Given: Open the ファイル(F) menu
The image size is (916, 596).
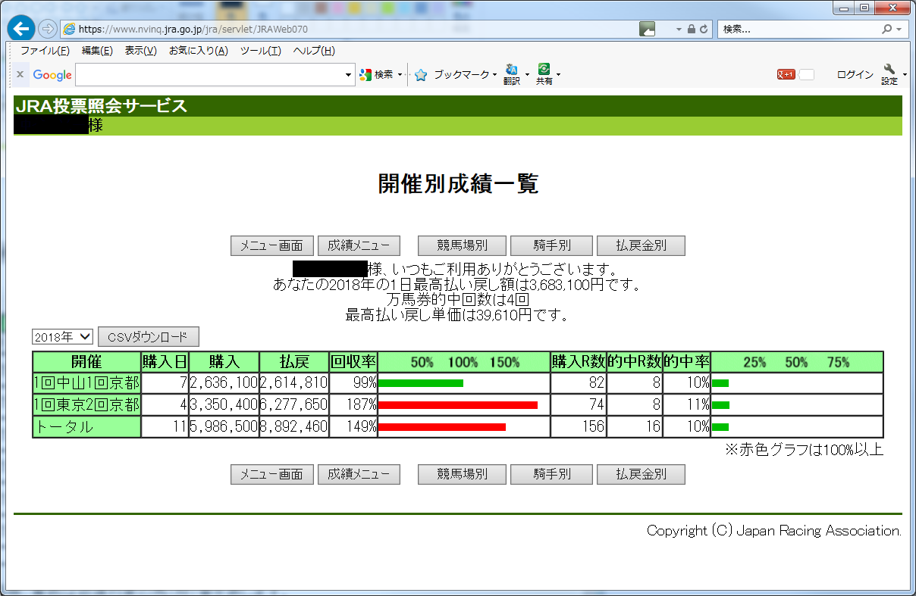Looking at the screenshot, I should [x=45, y=51].
